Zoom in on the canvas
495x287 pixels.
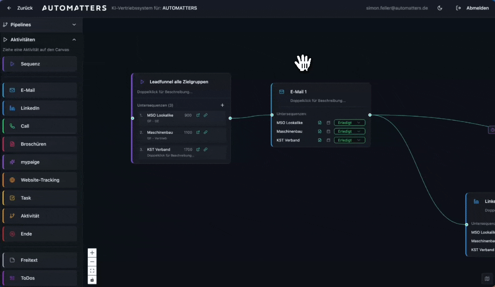tap(92, 253)
